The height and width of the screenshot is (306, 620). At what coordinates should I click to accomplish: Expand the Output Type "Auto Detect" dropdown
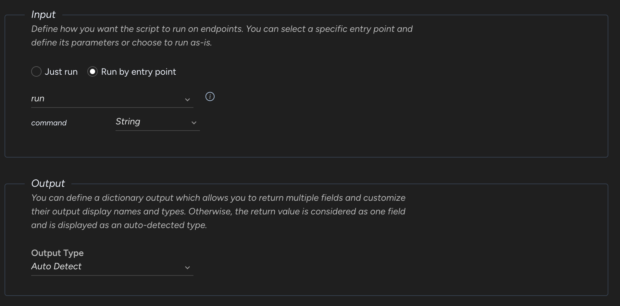(x=112, y=267)
